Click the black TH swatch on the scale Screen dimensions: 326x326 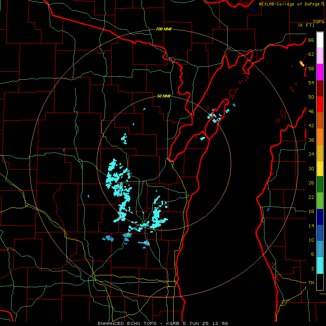click(x=320, y=282)
